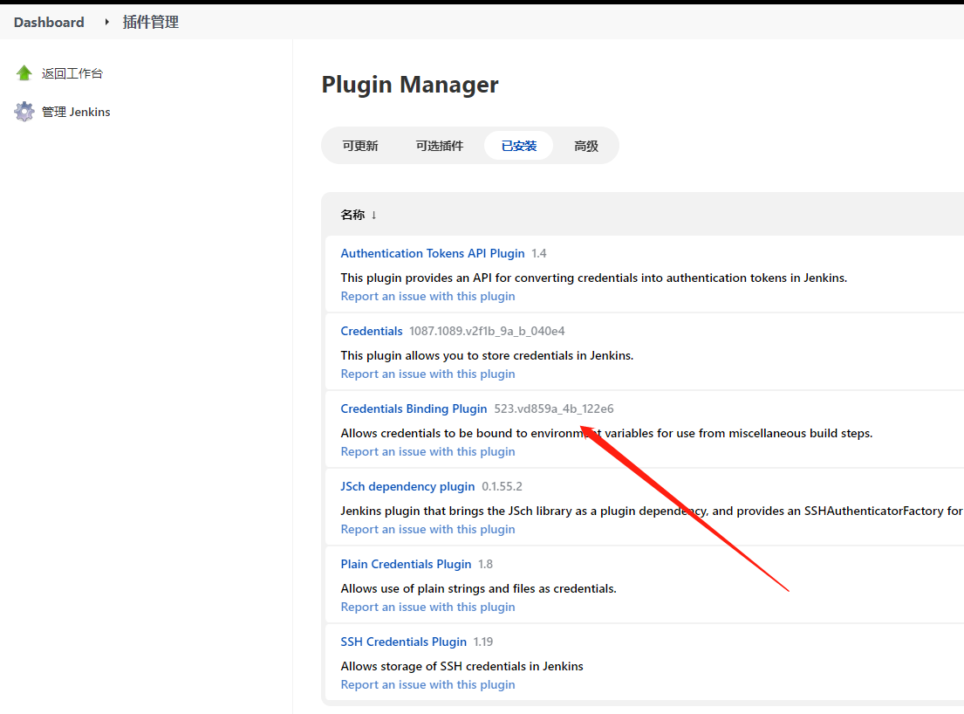
Task: Open Plain Credentials Plugin link
Action: (406, 564)
